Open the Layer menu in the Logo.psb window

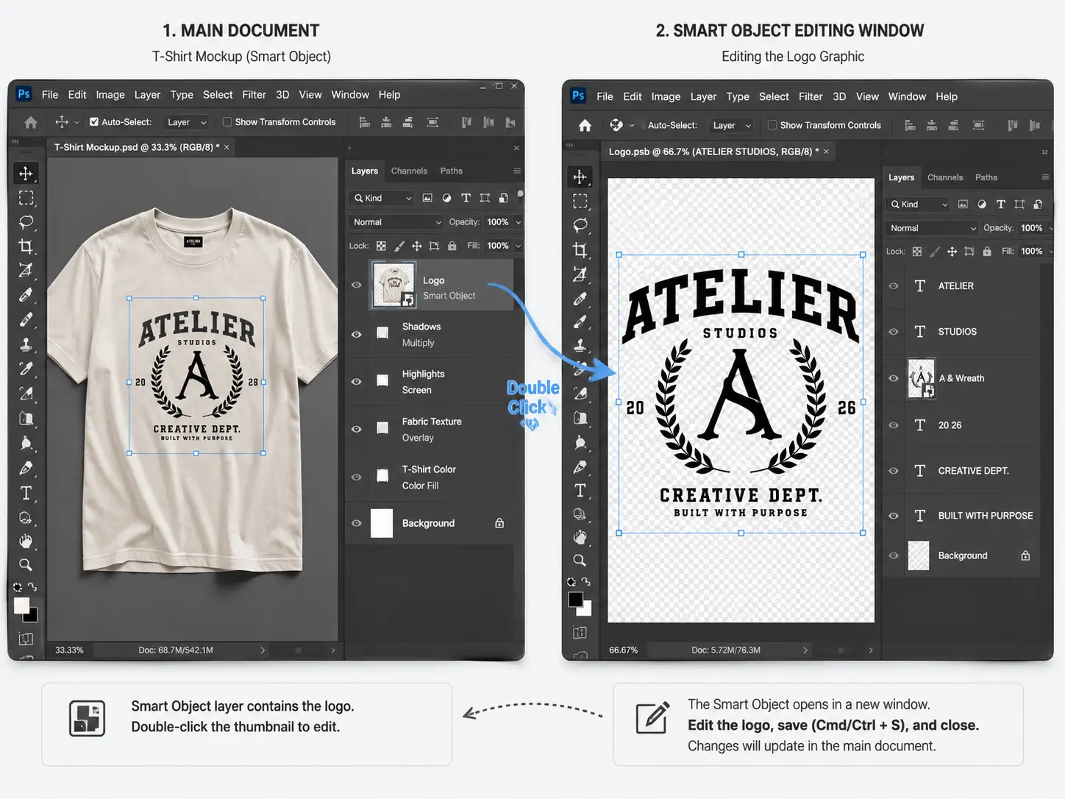tap(703, 96)
